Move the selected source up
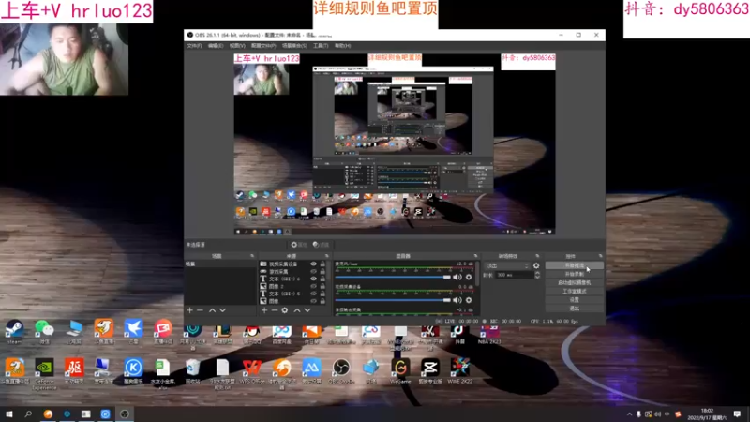This screenshot has width=750, height=422. click(297, 310)
